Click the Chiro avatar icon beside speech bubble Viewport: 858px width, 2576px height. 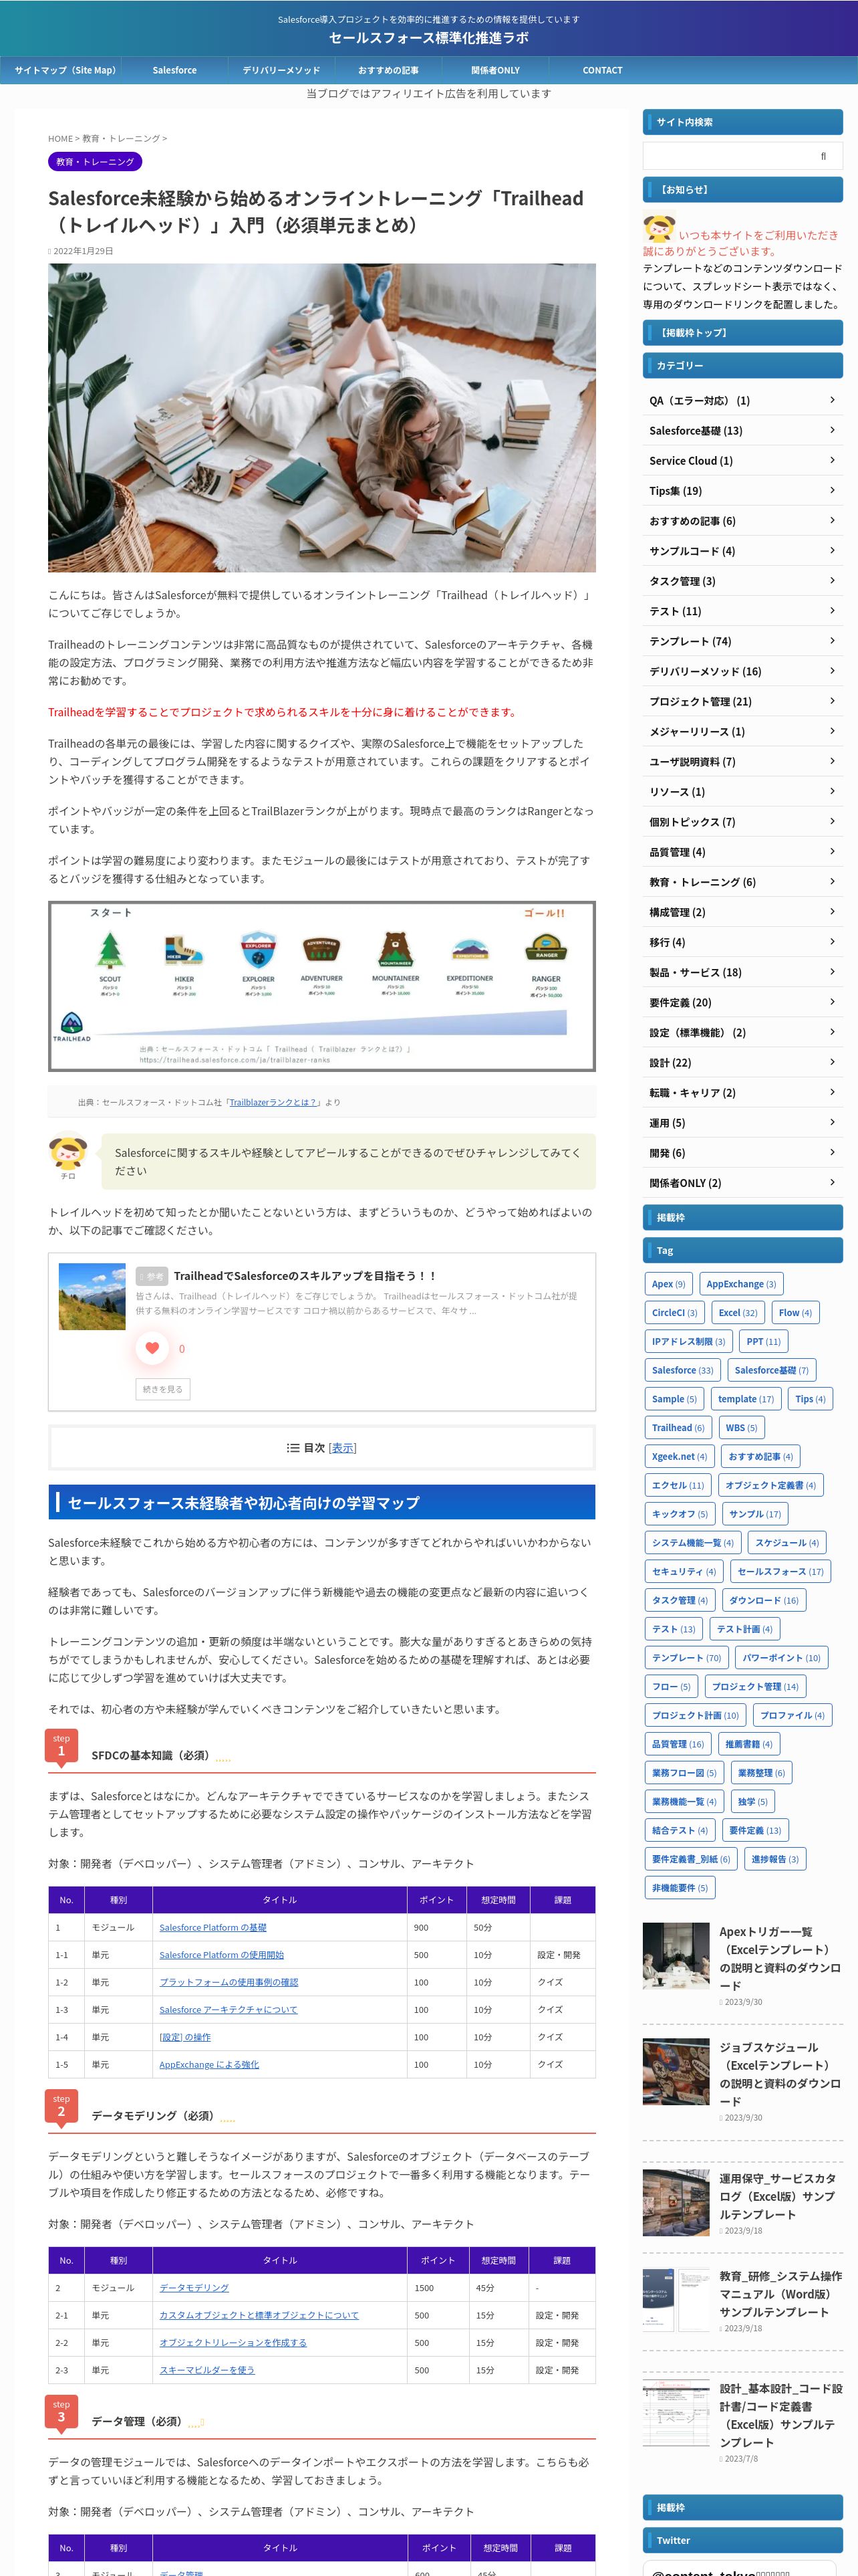[x=68, y=1152]
